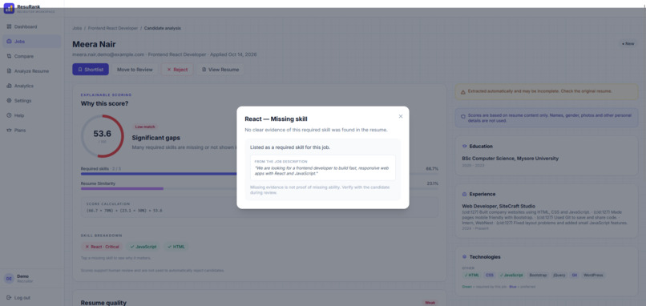Click the Resume Similarity progress bar
Screen dimensions: 646x306
pyautogui.click(x=260, y=188)
